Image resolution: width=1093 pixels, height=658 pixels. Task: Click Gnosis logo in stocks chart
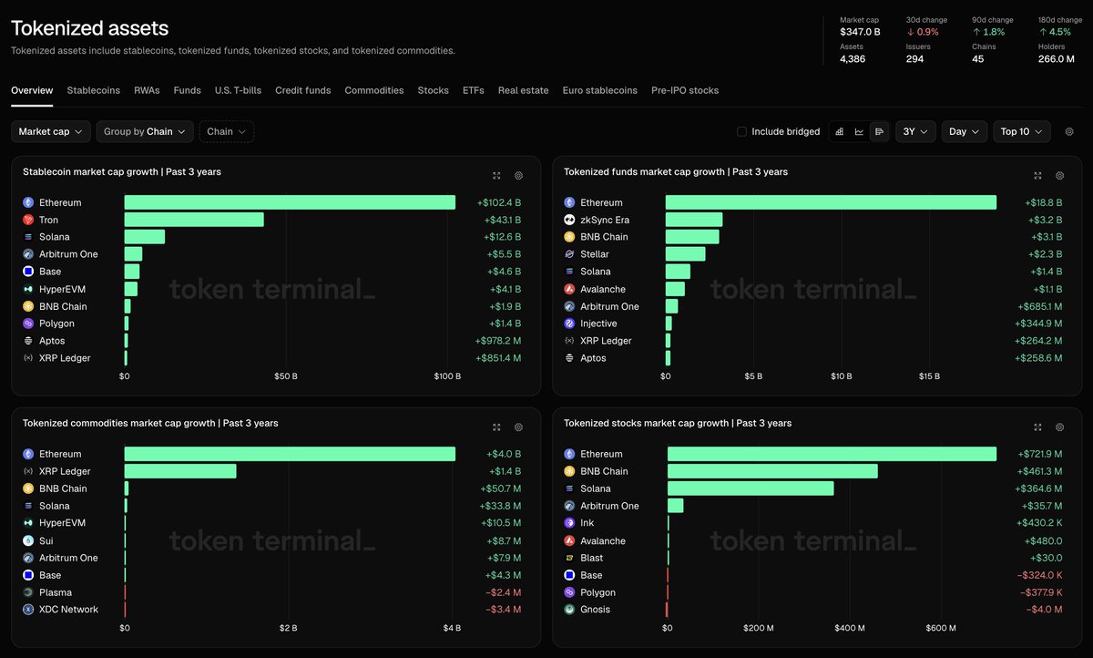point(569,610)
